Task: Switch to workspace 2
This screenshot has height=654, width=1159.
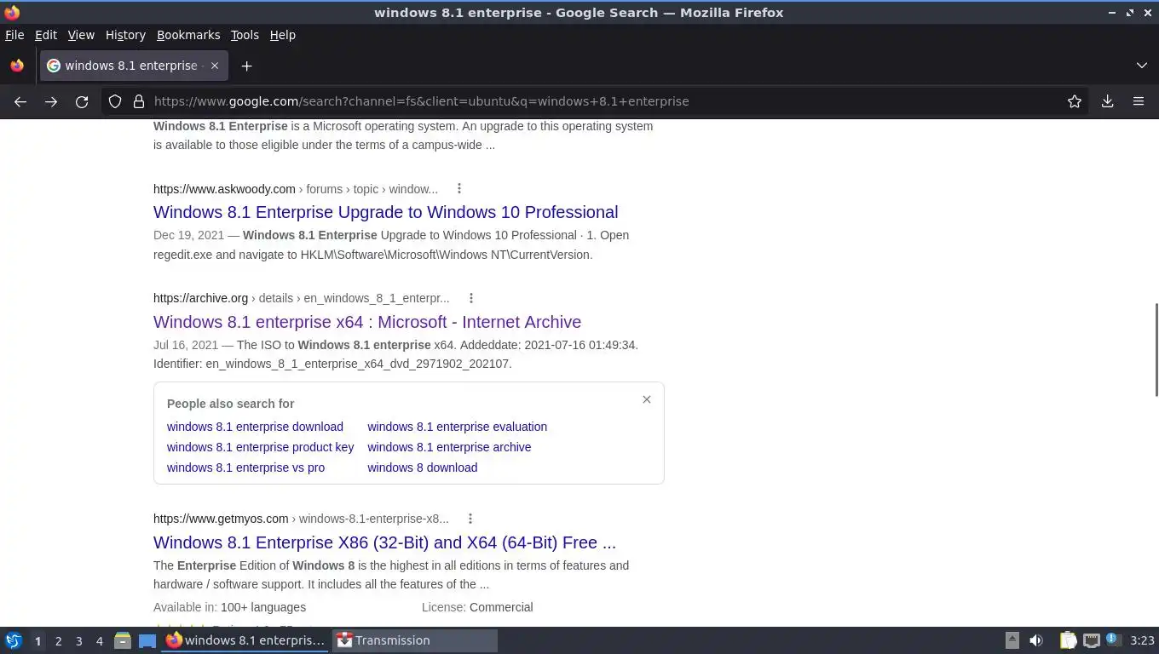Action: pos(58,641)
